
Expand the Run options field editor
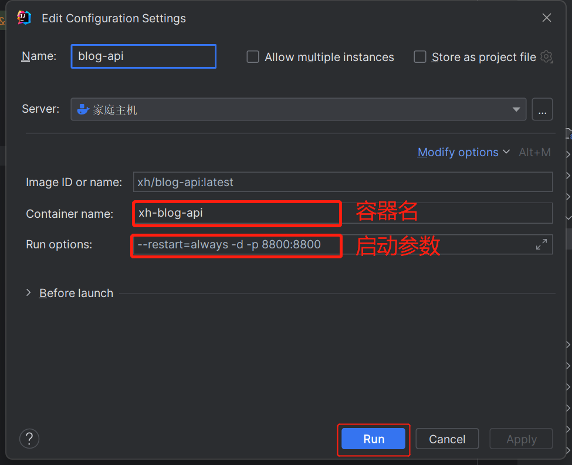(541, 245)
